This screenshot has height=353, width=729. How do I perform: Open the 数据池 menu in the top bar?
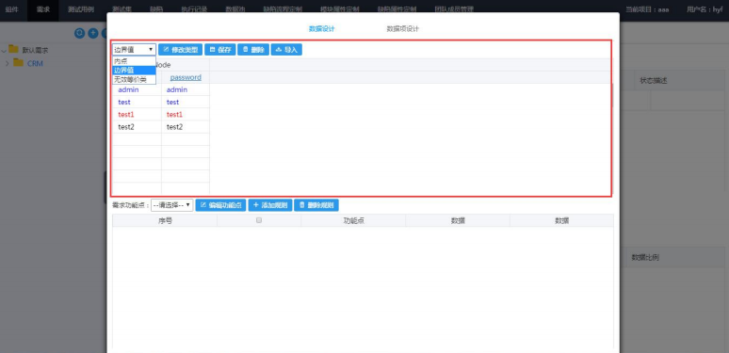coord(235,9)
